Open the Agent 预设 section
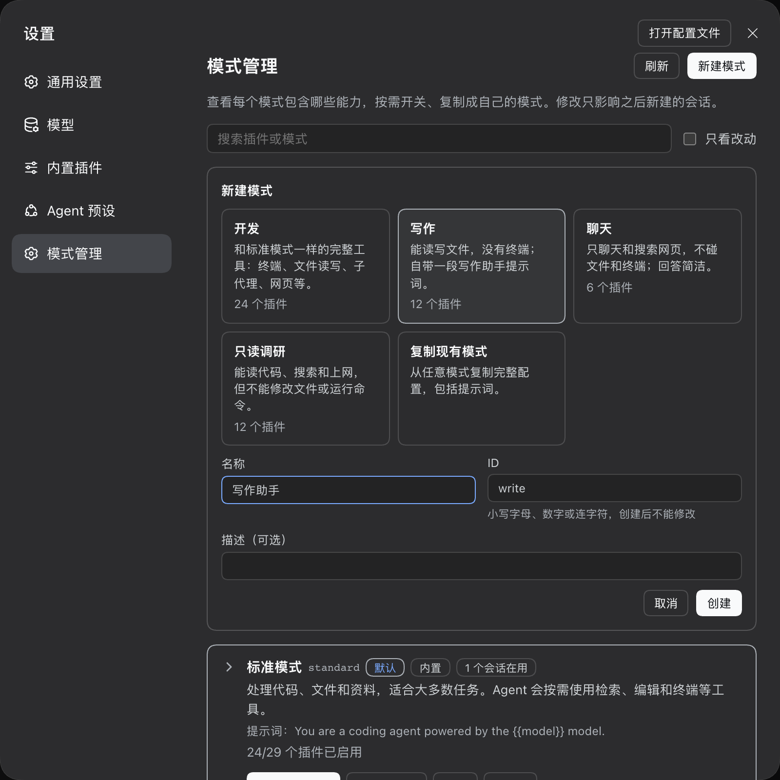Screen dimensions: 780x780 click(x=92, y=211)
